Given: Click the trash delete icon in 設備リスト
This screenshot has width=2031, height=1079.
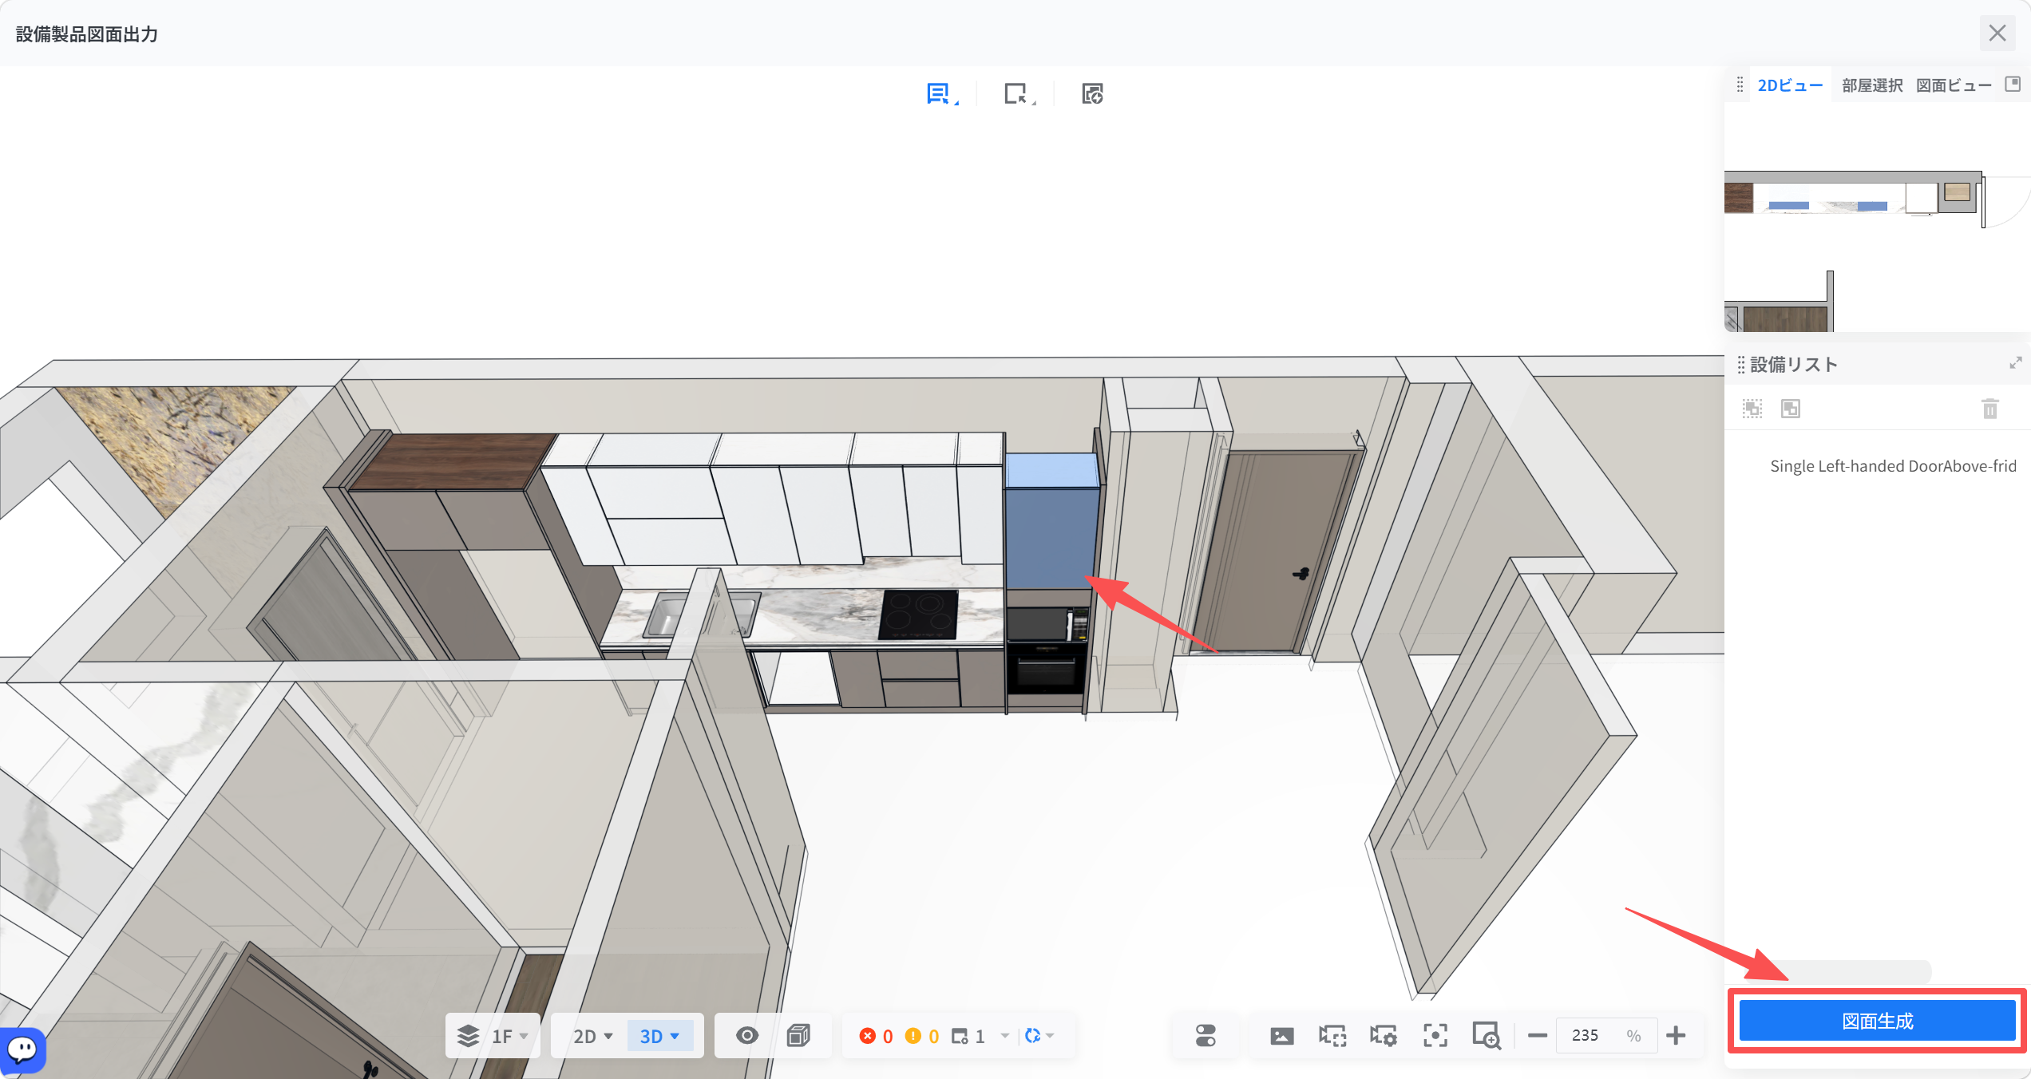Looking at the screenshot, I should click(1990, 409).
